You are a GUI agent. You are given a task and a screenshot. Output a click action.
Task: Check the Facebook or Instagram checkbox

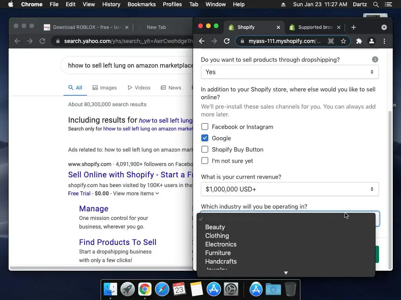click(x=204, y=127)
